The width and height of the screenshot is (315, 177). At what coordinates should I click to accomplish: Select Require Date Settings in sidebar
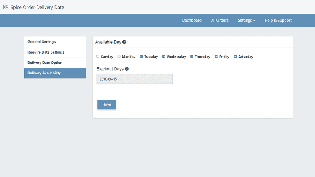55,52
